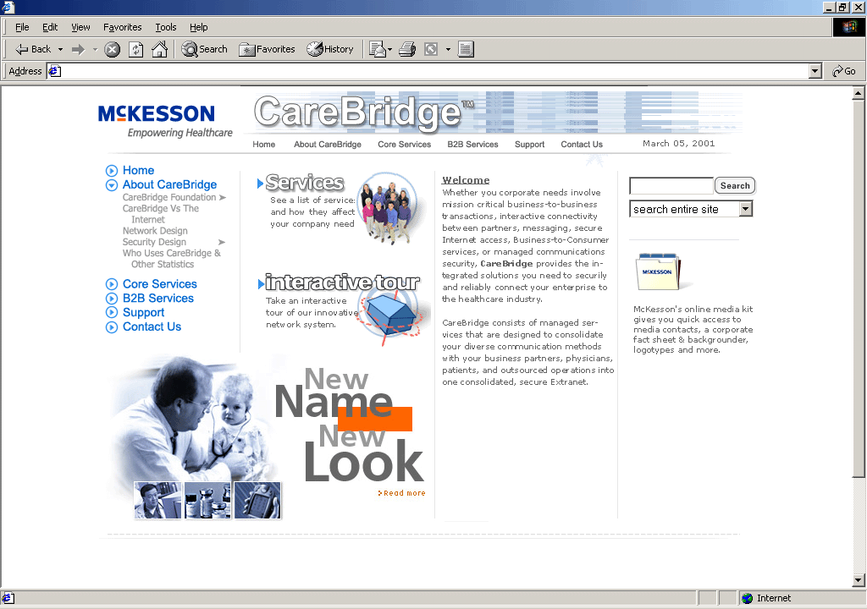The image size is (867, 609).
Task: Click the Forward arrow toolbar button
Action: 79,49
